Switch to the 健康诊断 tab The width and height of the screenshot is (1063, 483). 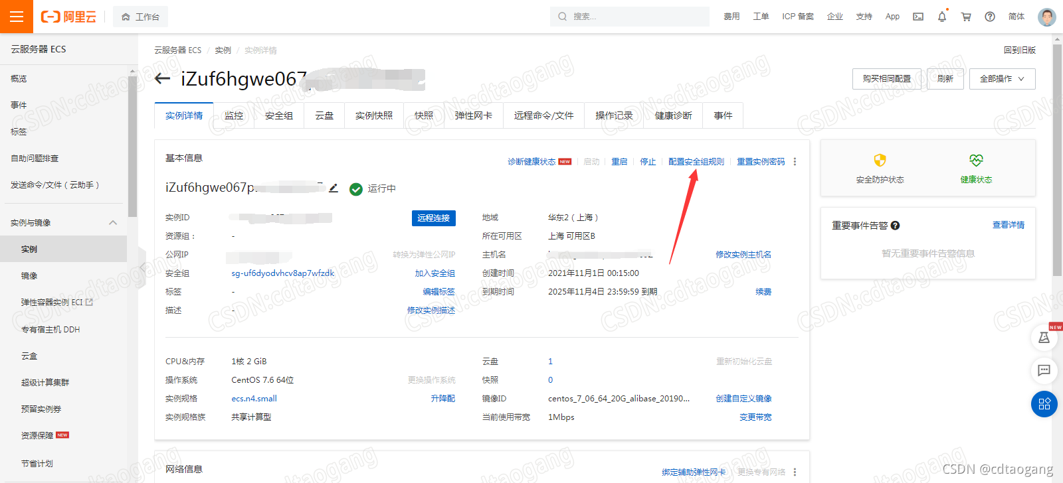pyautogui.click(x=673, y=115)
